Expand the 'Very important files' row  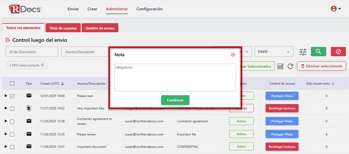click(6, 108)
